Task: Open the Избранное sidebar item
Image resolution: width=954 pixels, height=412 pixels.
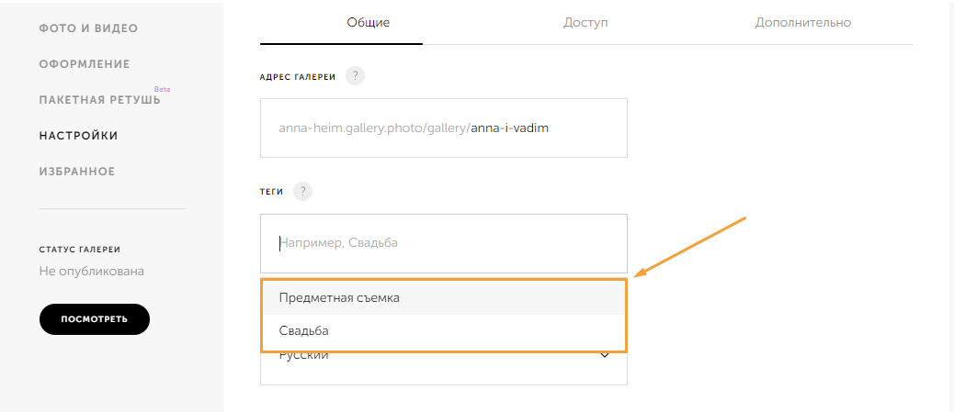Action: (x=77, y=172)
